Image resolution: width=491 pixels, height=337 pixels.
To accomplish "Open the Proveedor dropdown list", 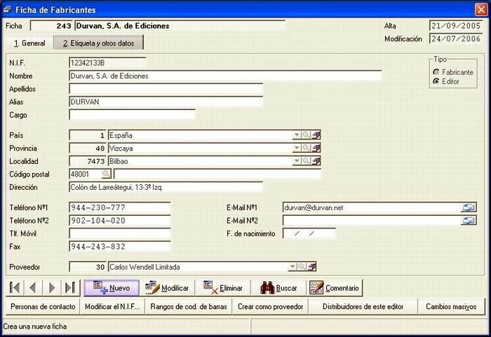I will point(292,267).
